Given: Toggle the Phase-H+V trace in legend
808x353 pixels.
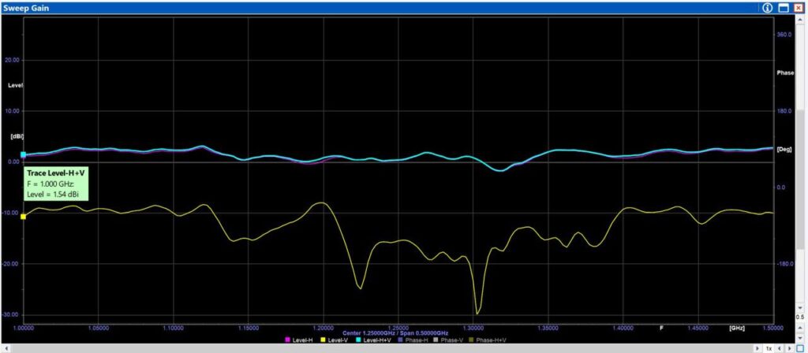Looking at the screenshot, I should pos(488,340).
